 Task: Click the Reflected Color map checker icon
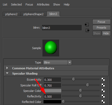[x=103, y=102]
